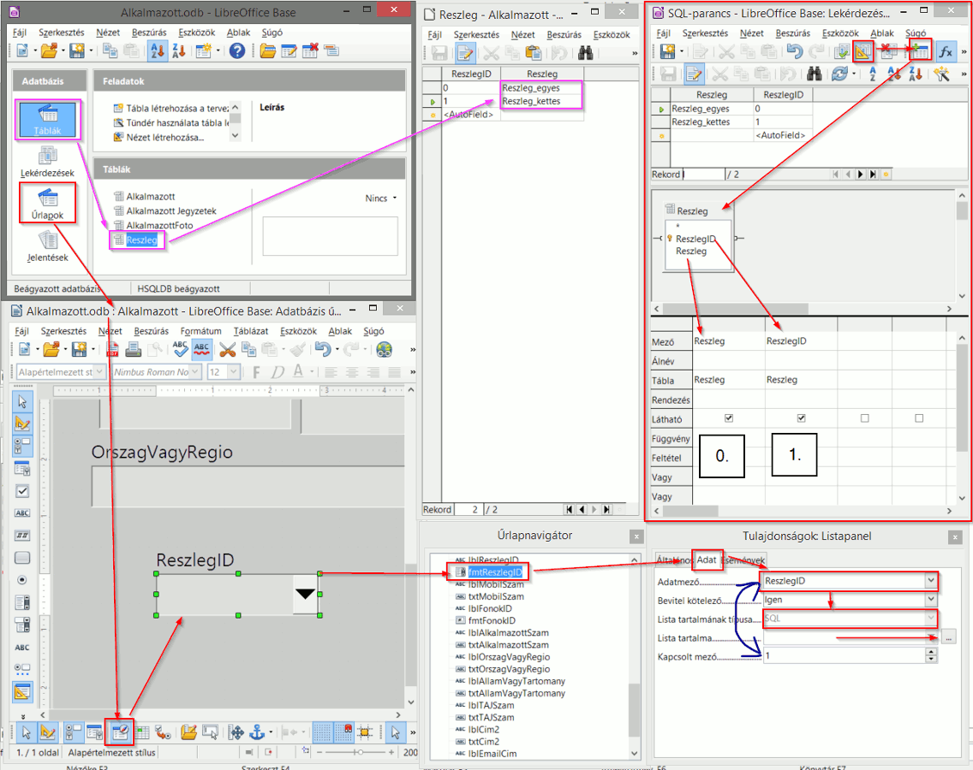
Task: Check Látható box in third query column
Action: (864, 418)
